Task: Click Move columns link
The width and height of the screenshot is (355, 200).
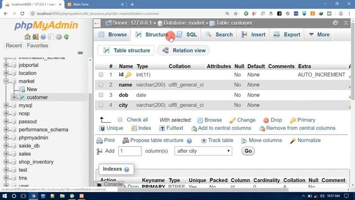Action: [261, 141]
